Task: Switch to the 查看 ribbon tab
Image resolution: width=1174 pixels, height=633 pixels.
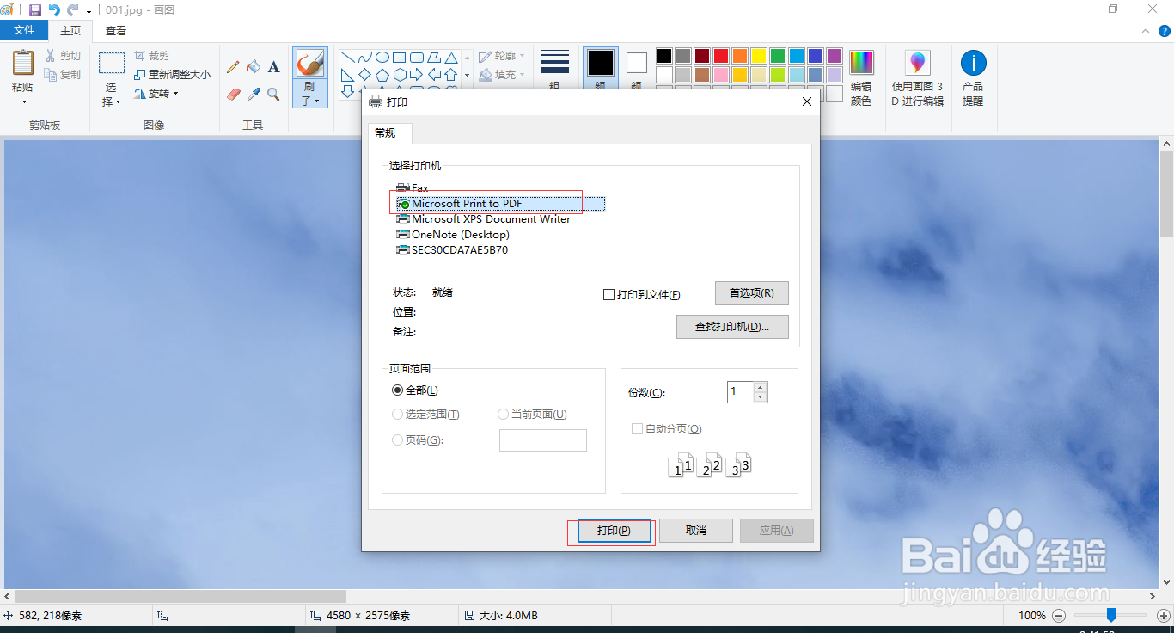Action: 115,29
